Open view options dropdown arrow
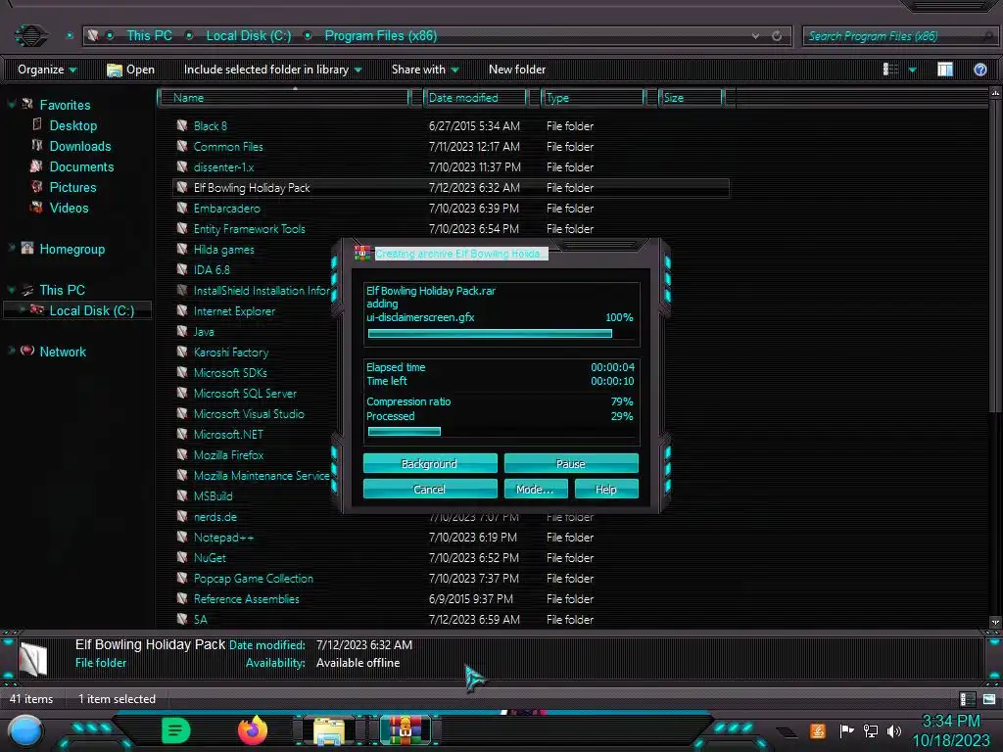This screenshot has height=752, width=1003. 913,70
